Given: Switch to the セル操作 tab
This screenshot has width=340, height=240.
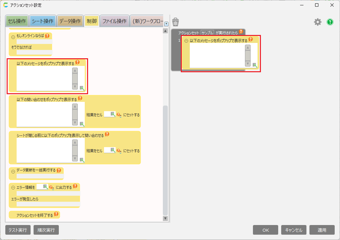Looking at the screenshot, I should click(17, 21).
